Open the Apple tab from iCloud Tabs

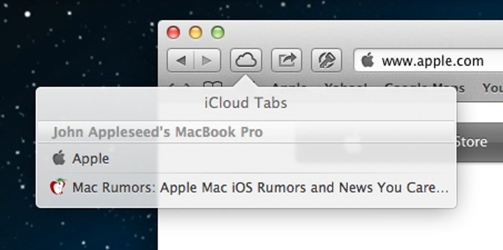click(x=246, y=158)
